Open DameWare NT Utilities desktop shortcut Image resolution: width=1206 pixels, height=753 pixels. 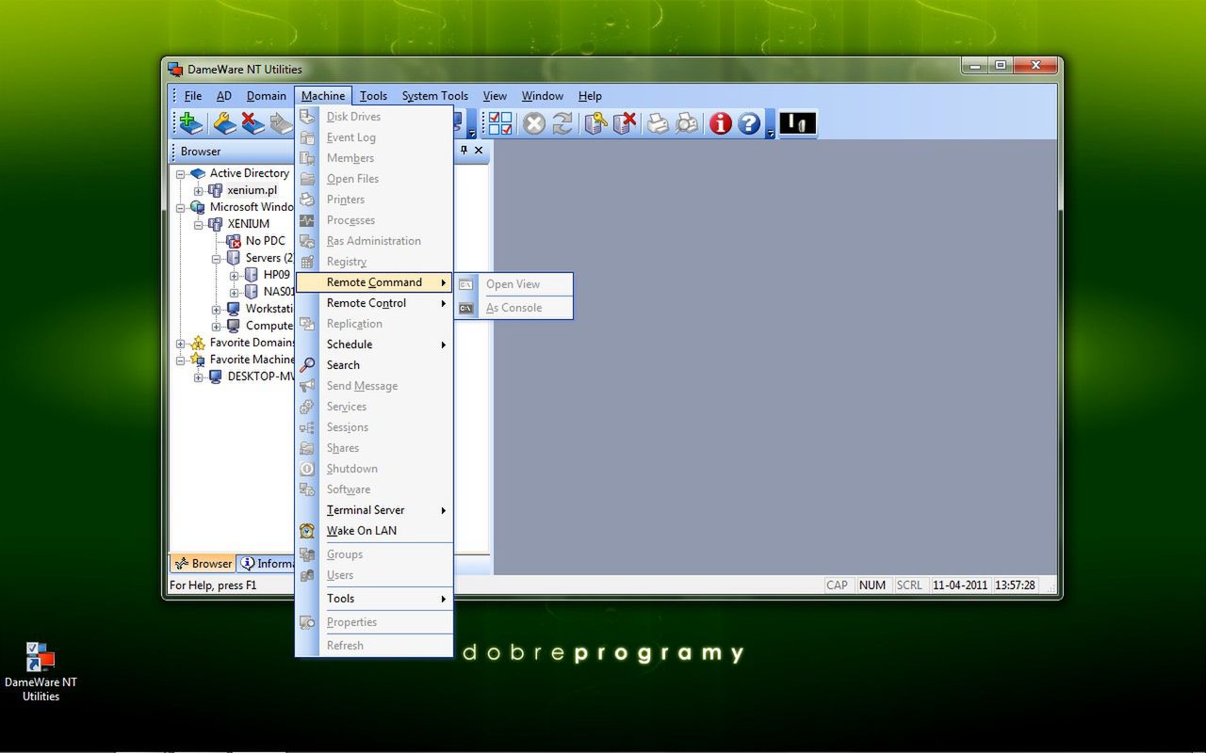click(41, 671)
